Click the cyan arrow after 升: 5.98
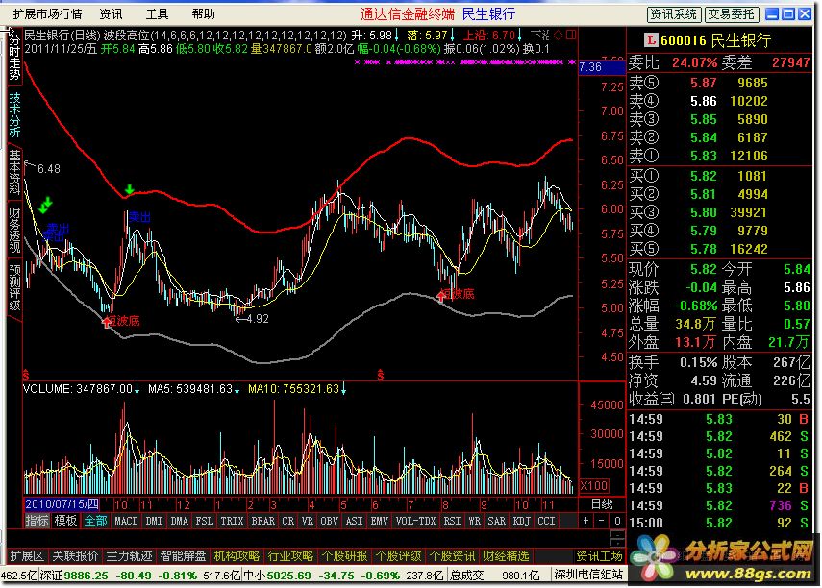Viewport: 822px width, 588px height. point(396,36)
